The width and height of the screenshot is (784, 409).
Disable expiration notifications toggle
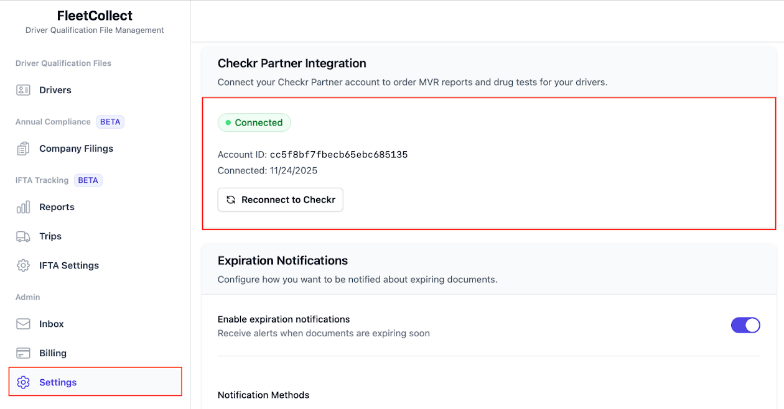(x=745, y=325)
